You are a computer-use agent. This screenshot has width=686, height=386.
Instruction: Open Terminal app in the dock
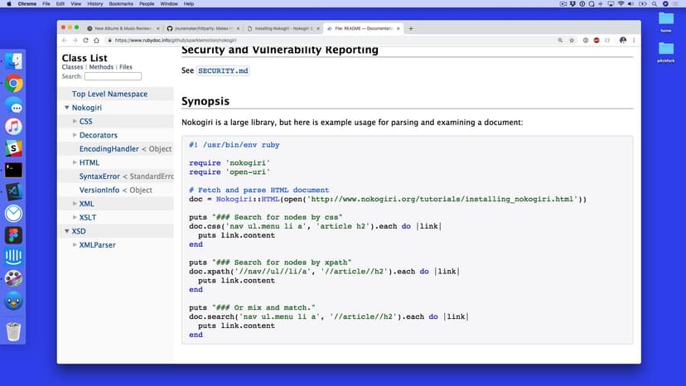[13, 170]
